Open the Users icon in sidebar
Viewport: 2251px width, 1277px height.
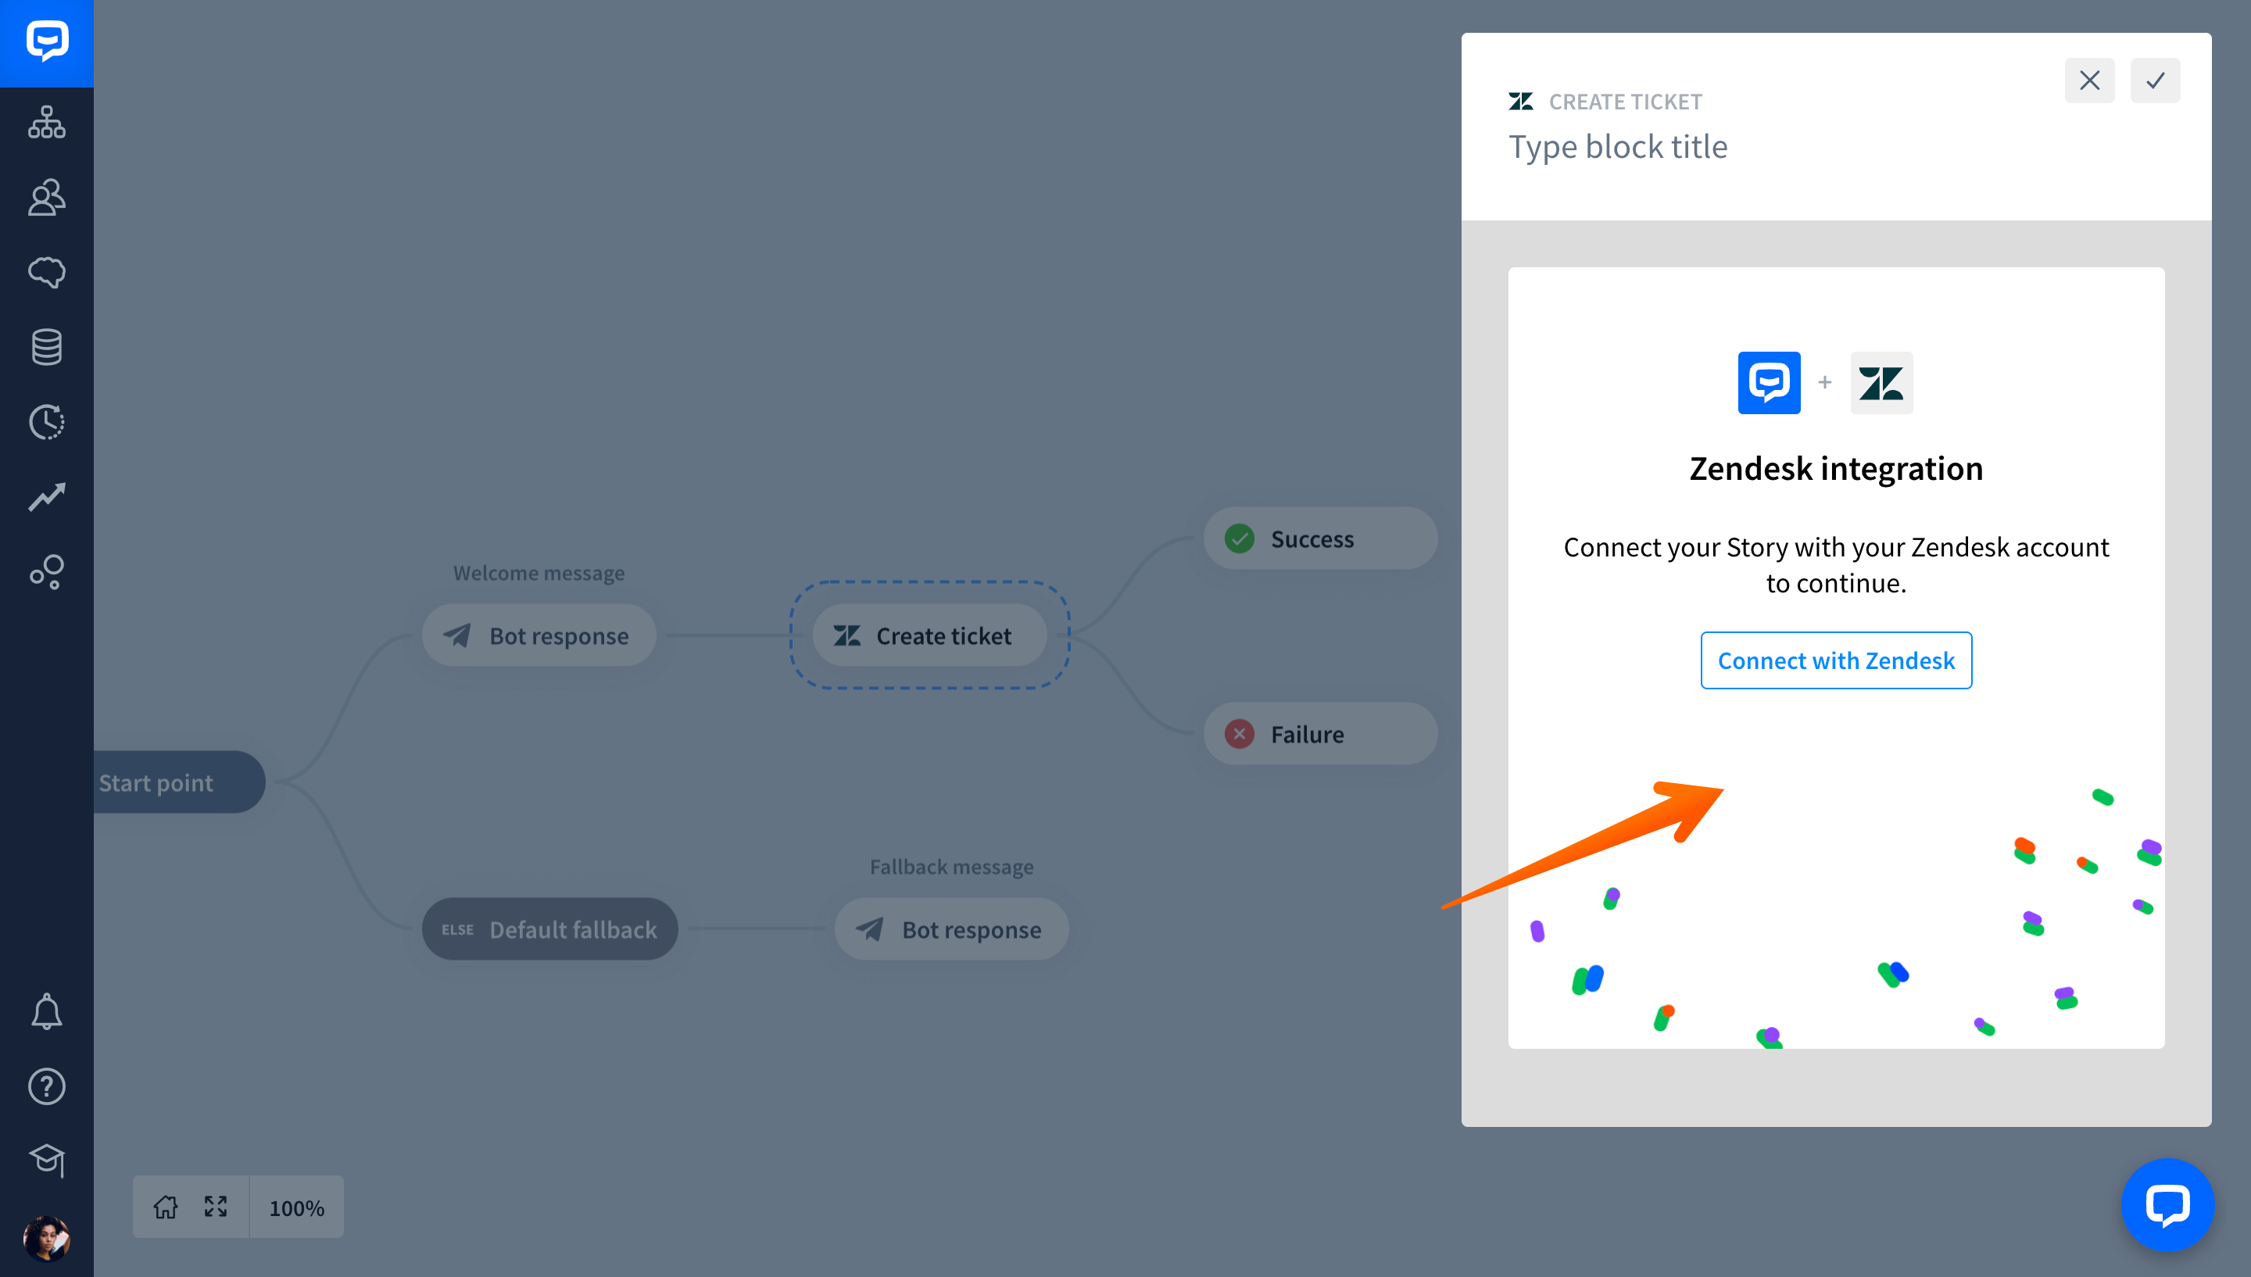point(46,198)
